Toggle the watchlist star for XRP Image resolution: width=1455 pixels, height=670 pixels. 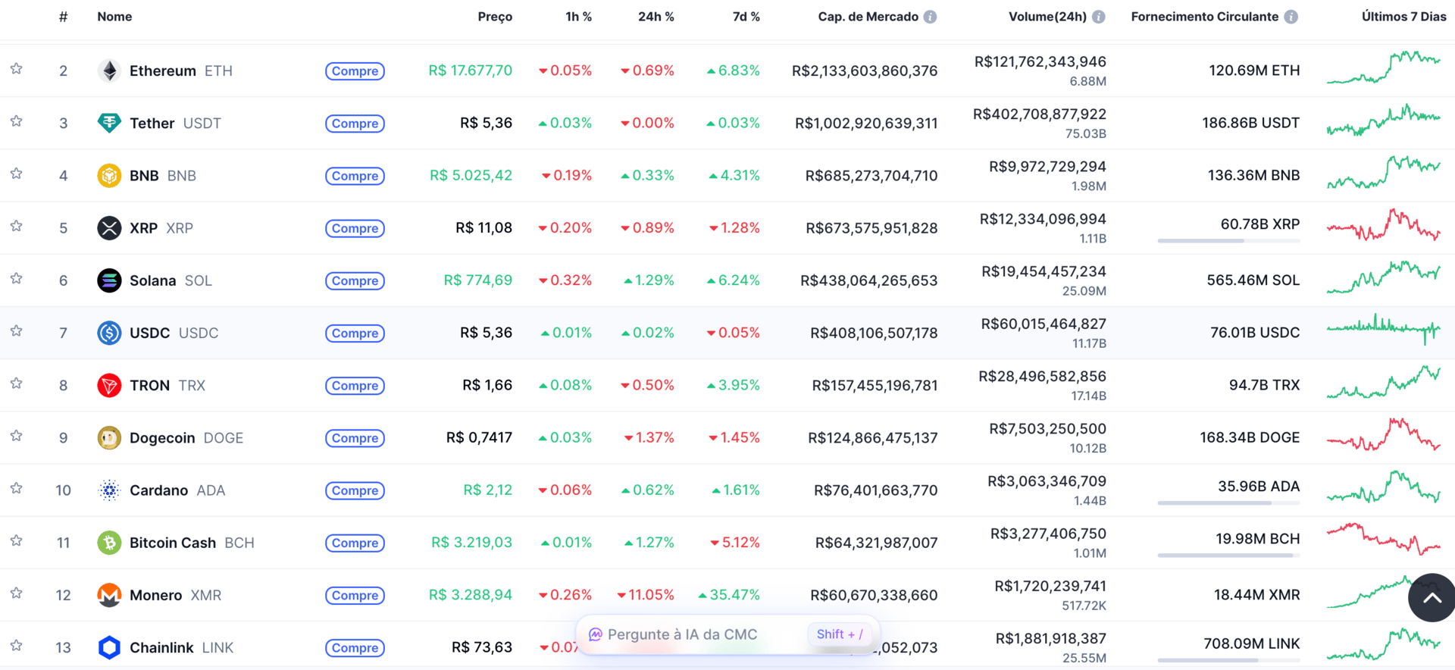[16, 227]
